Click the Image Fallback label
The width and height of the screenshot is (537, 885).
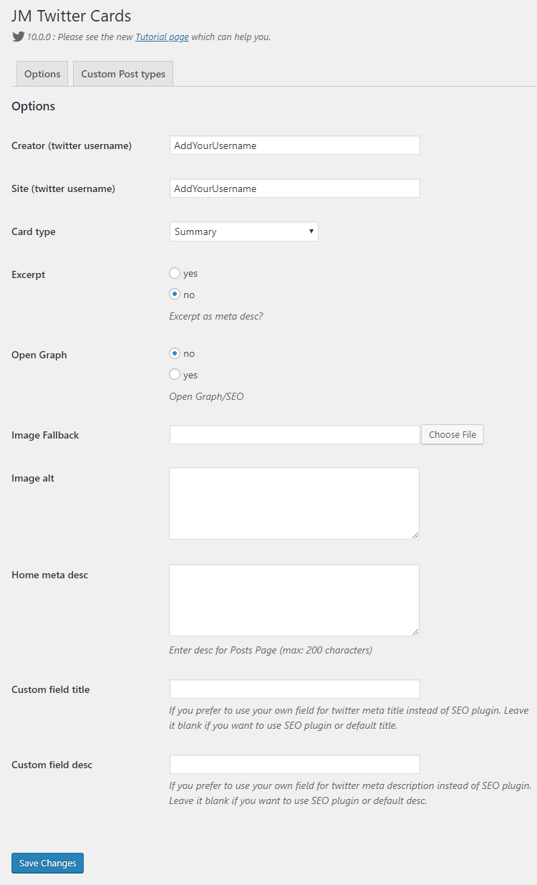(45, 435)
